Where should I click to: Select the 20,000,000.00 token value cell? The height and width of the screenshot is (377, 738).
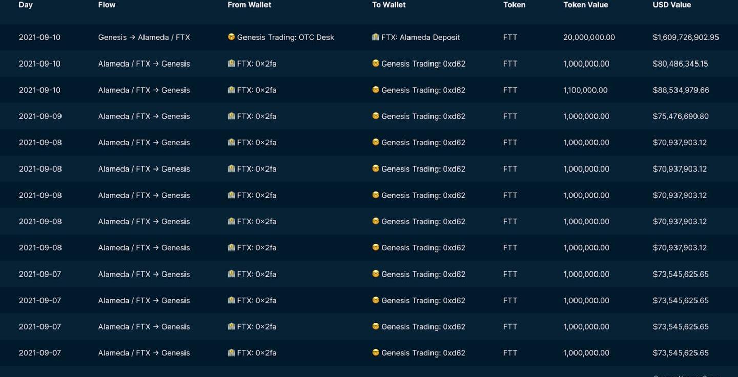(589, 37)
